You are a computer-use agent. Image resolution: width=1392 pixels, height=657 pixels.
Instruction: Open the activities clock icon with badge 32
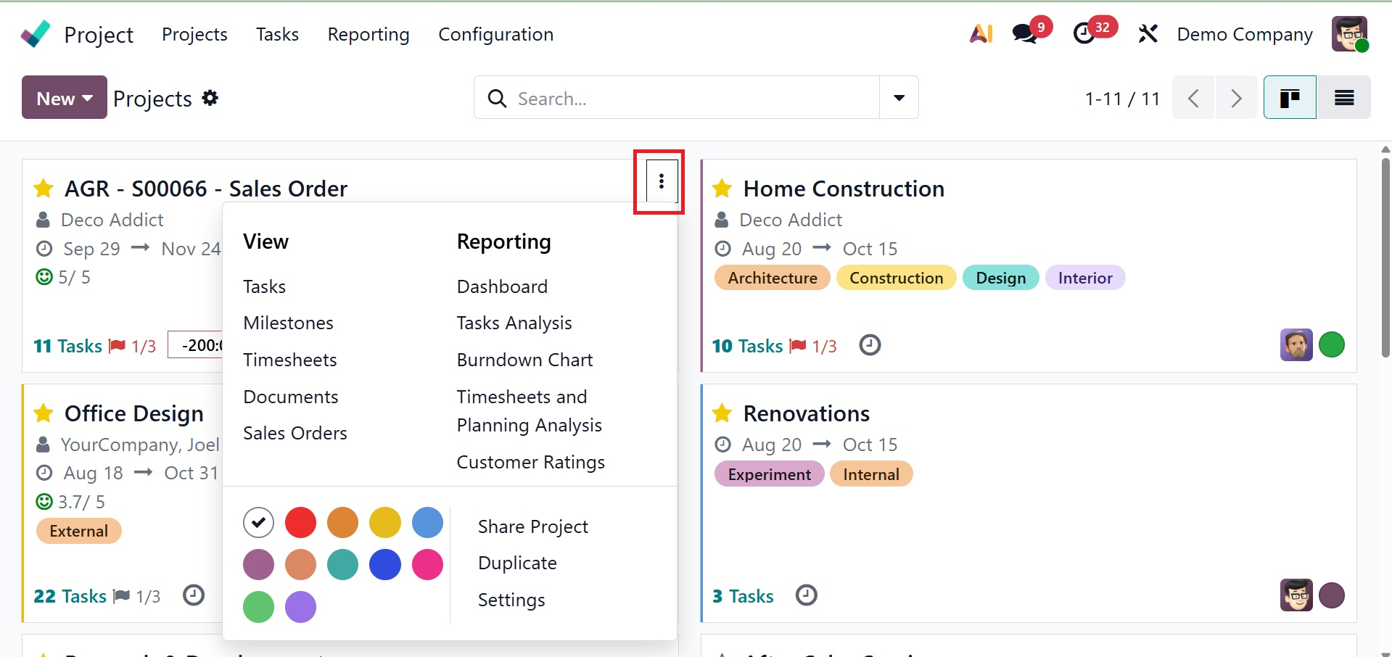click(1085, 34)
